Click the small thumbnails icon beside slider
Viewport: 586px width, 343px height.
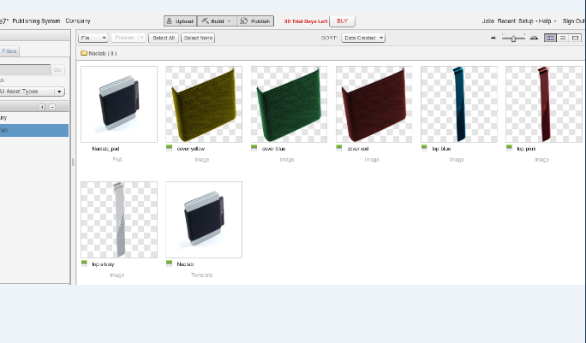(493, 38)
